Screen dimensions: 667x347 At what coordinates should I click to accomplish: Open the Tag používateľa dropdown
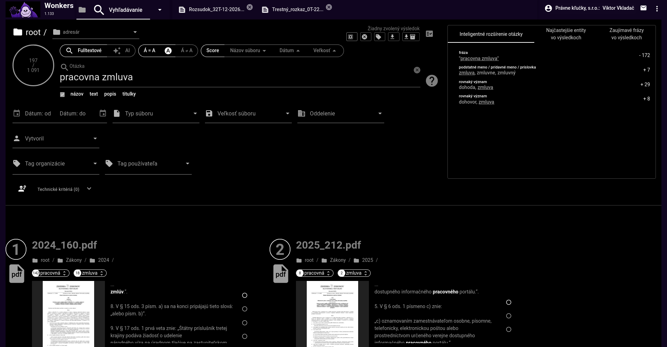pyautogui.click(x=148, y=163)
